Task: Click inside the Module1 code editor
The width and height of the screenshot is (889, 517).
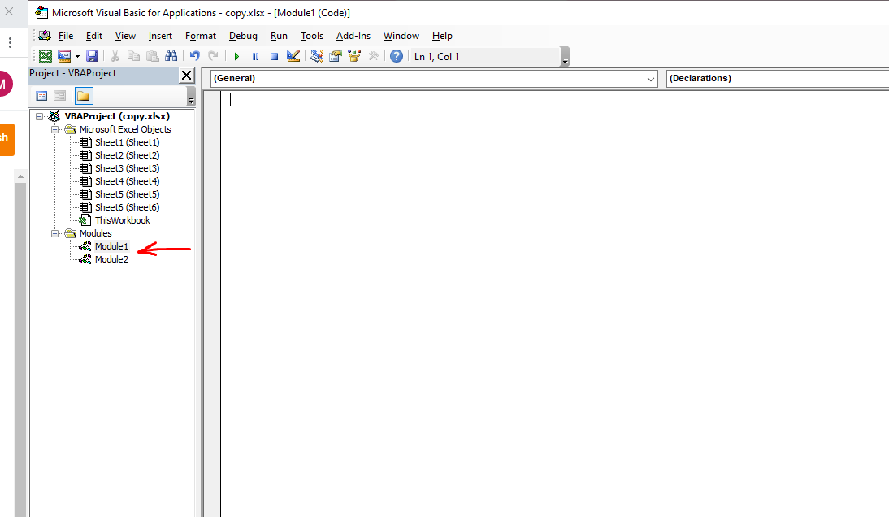Action: [x=554, y=303]
